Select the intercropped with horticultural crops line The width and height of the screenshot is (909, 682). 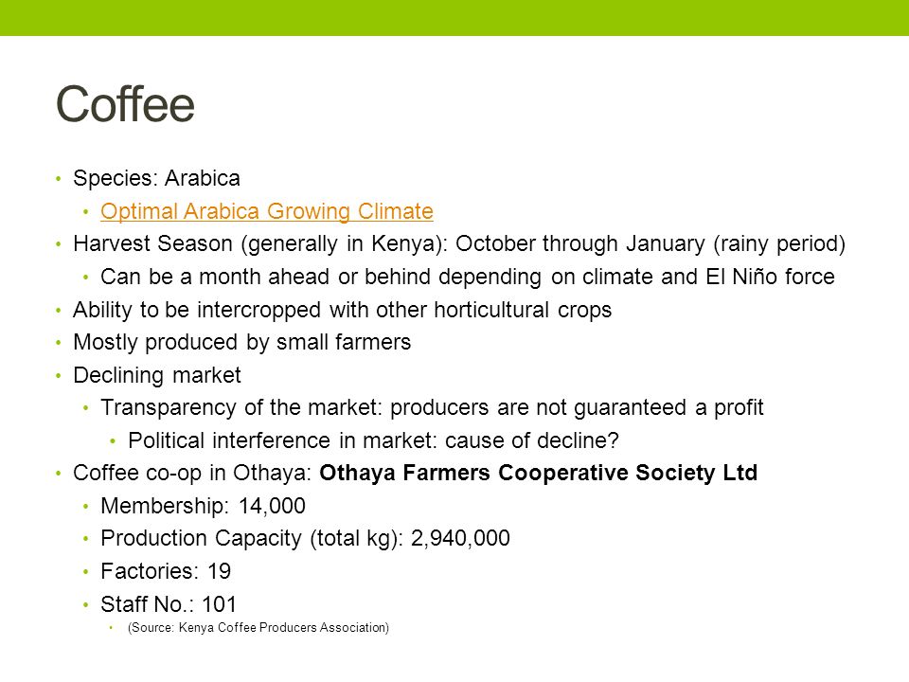click(x=342, y=311)
